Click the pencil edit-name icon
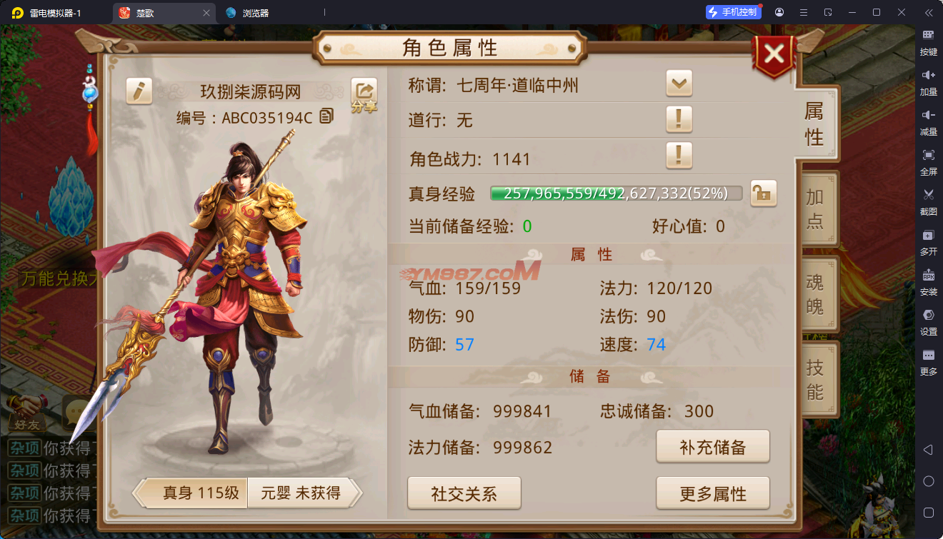Viewport: 943px width, 539px height. pyautogui.click(x=139, y=91)
